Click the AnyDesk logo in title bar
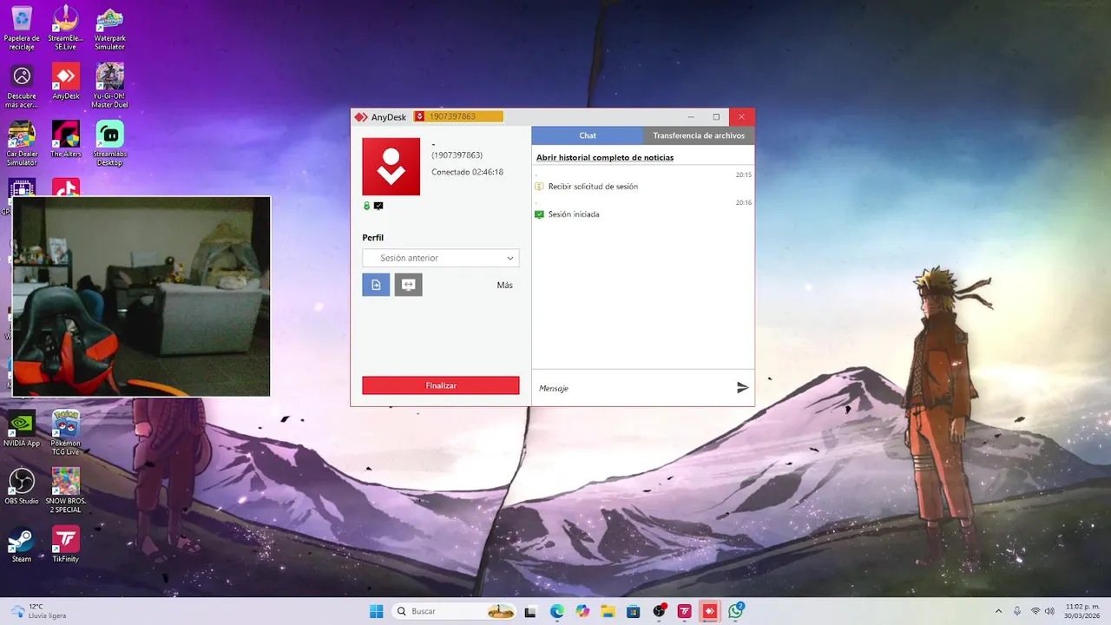 click(x=361, y=117)
